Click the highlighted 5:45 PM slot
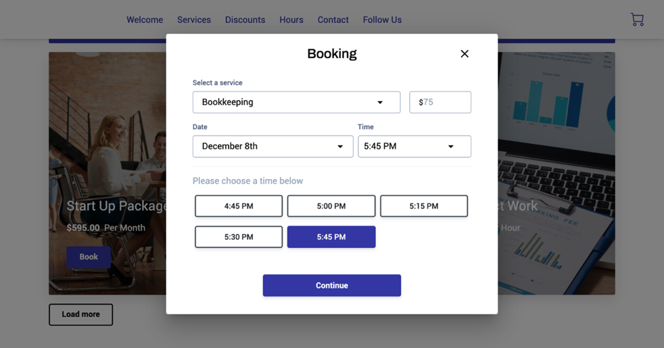This screenshot has width=664, height=348. tap(331, 237)
